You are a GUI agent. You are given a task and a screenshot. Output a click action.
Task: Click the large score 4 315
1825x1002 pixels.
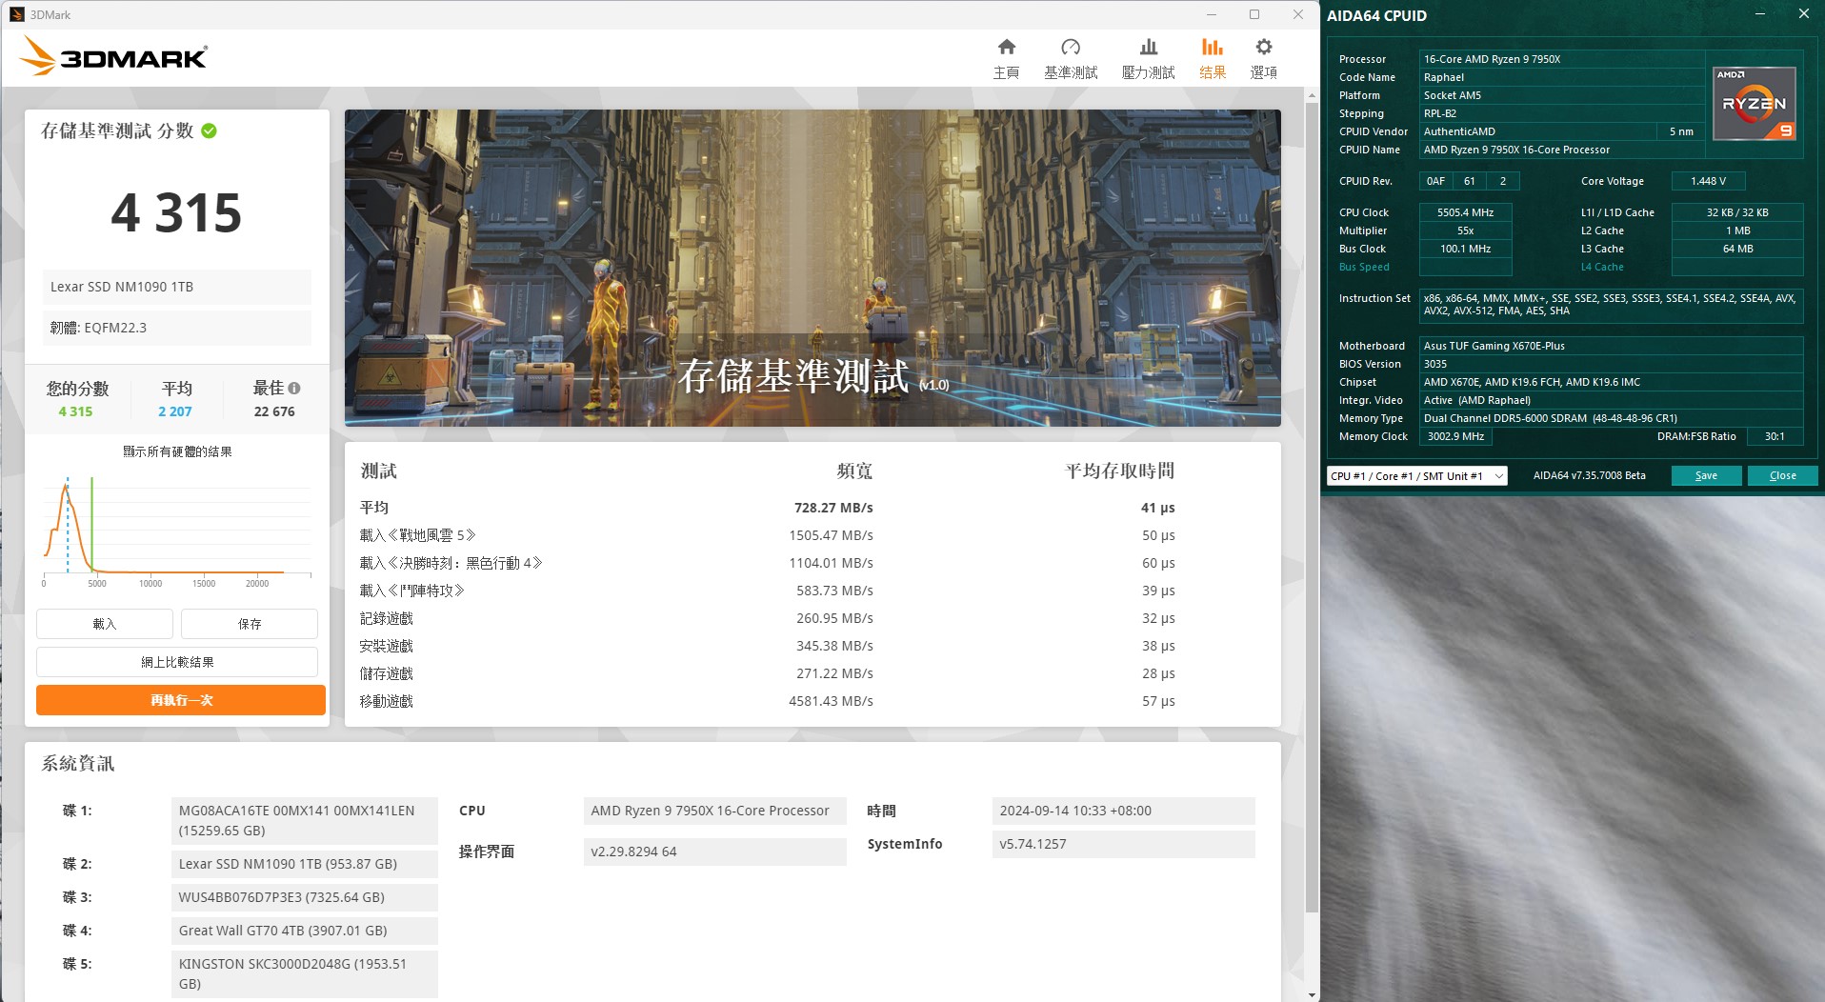coord(176,212)
